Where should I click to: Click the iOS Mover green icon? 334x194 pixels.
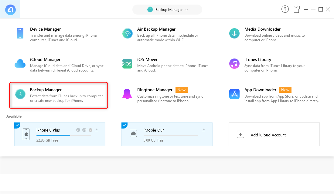(x=127, y=64)
